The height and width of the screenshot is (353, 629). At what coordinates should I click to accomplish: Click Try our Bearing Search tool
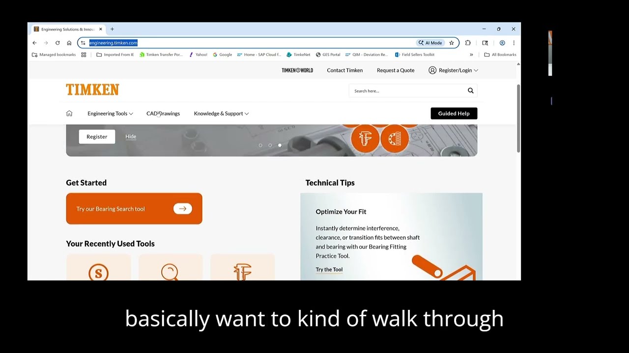point(134,209)
